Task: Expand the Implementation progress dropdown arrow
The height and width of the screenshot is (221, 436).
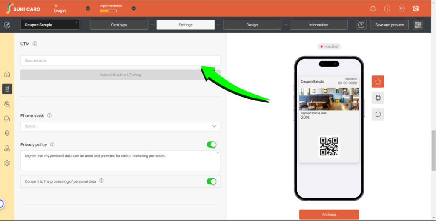Action: coord(134,8)
